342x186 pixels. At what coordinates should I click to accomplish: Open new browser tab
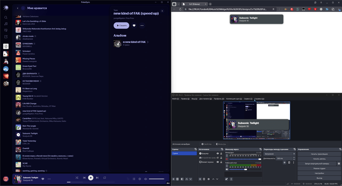[x=210, y=4]
